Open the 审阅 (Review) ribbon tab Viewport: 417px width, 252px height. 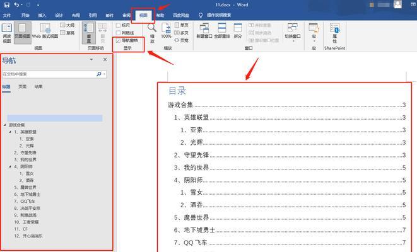point(126,15)
